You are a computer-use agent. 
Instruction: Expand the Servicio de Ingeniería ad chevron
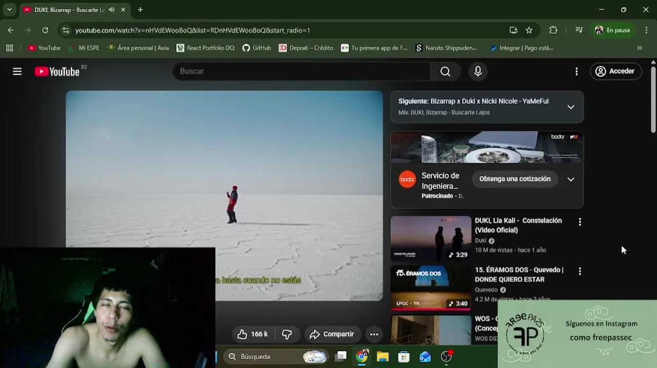tap(571, 179)
